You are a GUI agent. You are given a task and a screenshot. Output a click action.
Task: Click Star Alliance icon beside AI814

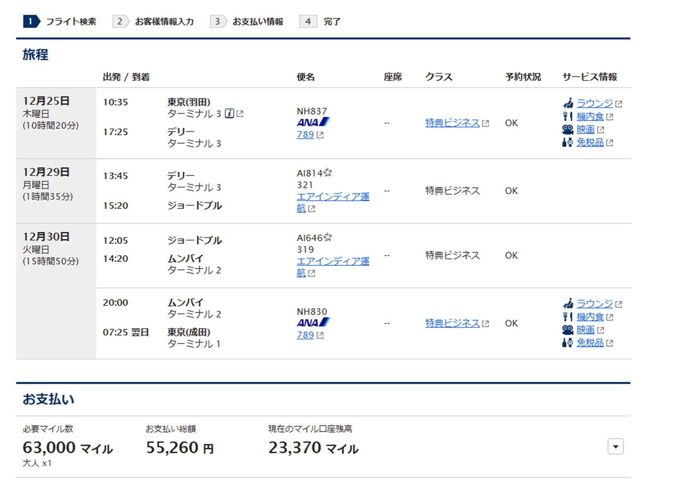(328, 173)
